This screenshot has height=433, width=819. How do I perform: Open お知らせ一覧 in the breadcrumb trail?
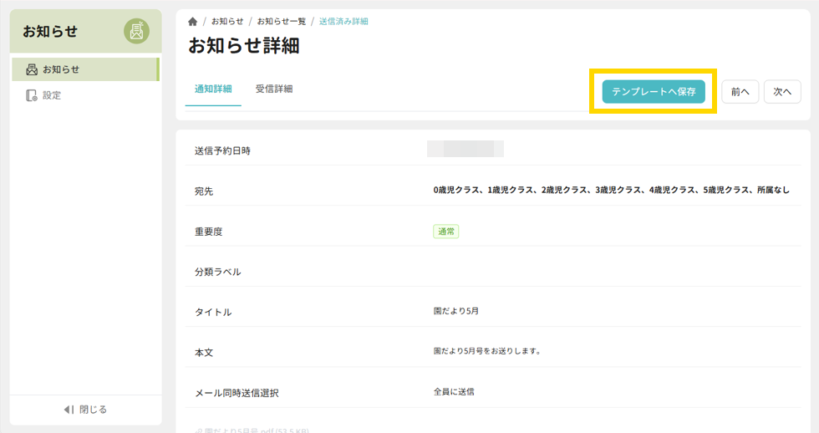281,22
